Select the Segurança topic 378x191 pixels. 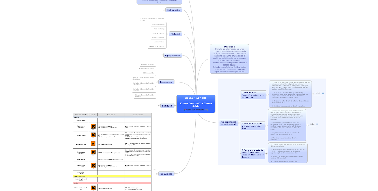pyautogui.click(x=166, y=174)
